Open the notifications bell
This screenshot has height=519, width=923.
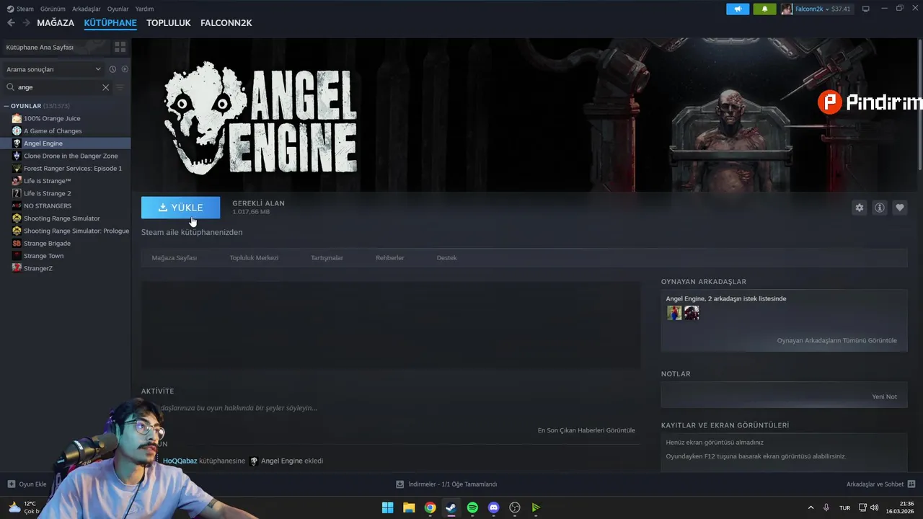tap(764, 9)
